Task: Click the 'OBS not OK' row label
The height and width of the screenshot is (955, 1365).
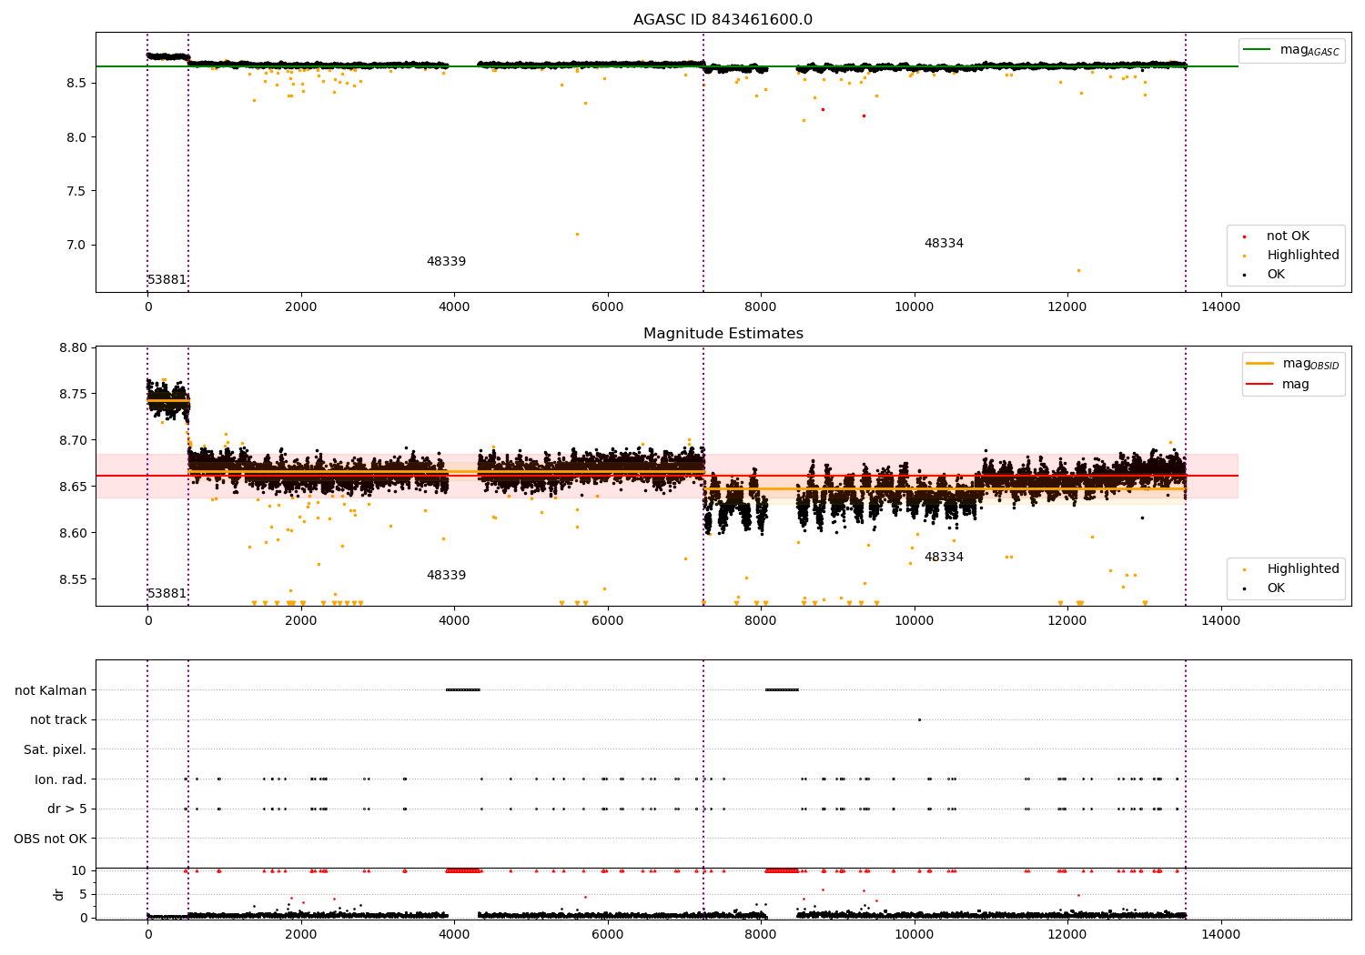Action: [50, 839]
